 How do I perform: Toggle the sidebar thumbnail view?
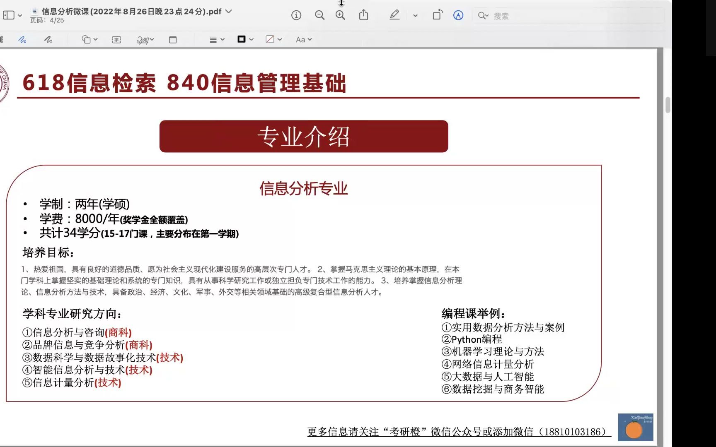coord(9,14)
